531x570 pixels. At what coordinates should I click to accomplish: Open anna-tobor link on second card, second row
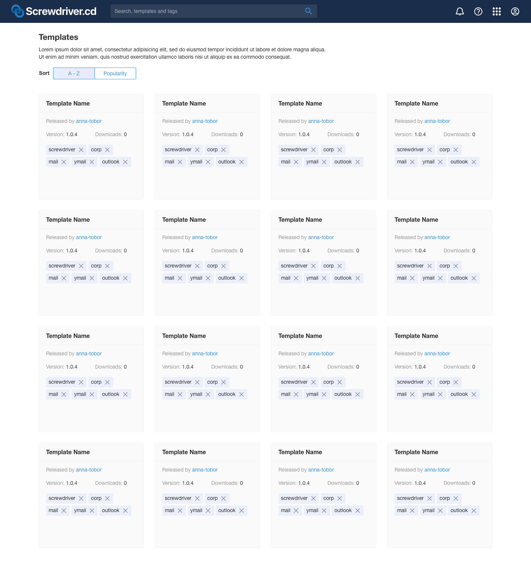coord(205,237)
